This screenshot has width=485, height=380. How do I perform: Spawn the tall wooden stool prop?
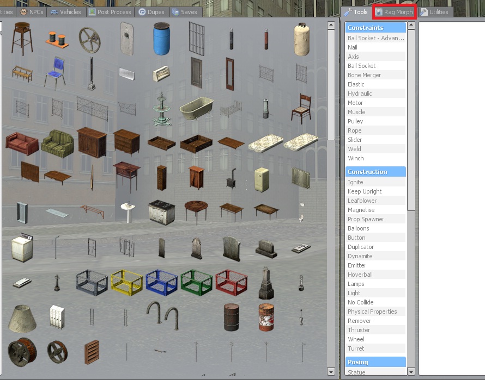pos(22,39)
